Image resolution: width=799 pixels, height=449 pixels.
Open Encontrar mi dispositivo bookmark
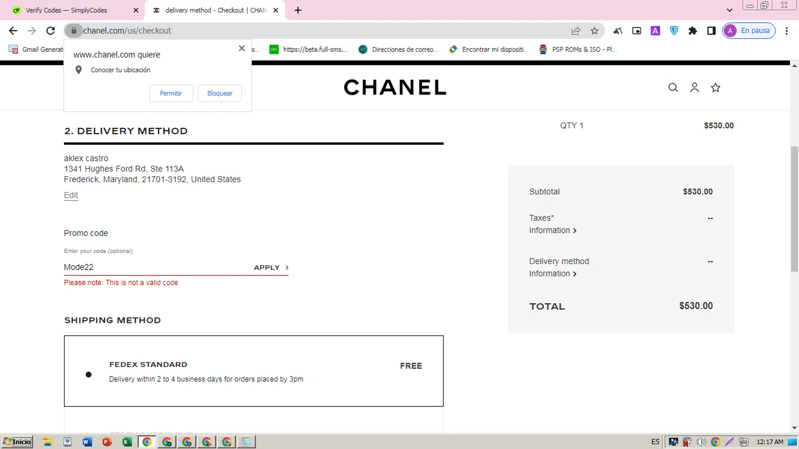489,50
